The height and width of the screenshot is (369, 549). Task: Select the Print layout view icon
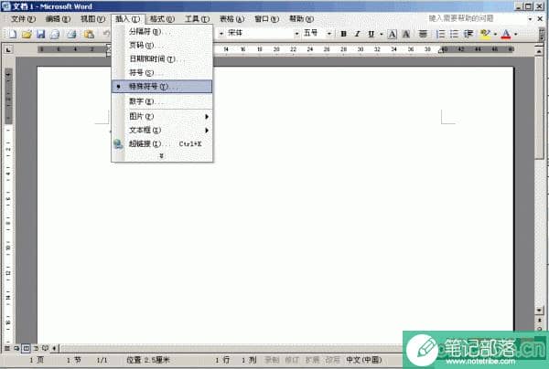(26, 348)
